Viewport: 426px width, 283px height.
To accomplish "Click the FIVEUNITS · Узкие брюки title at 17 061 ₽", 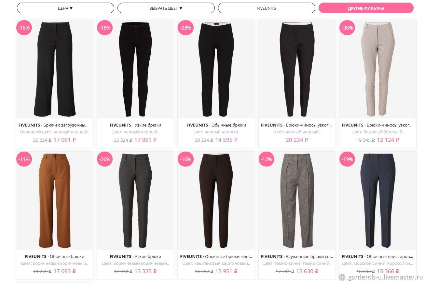I will coord(135,125).
